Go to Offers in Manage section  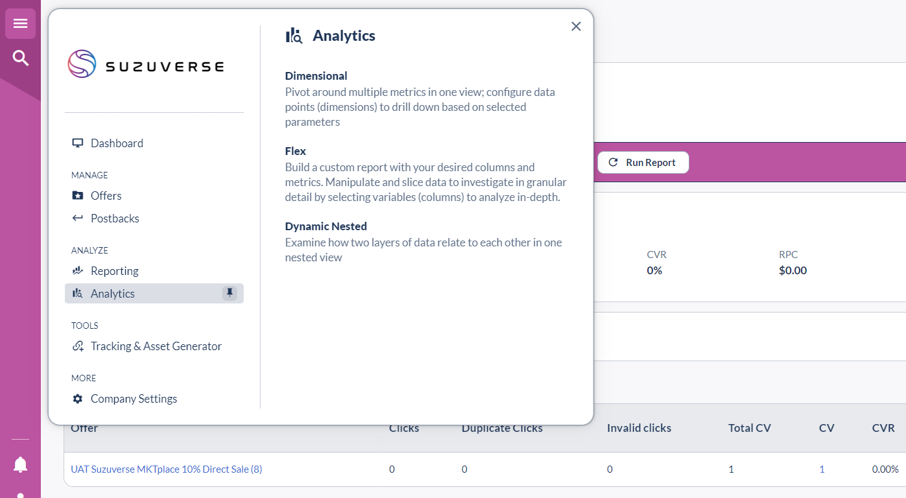click(x=106, y=196)
